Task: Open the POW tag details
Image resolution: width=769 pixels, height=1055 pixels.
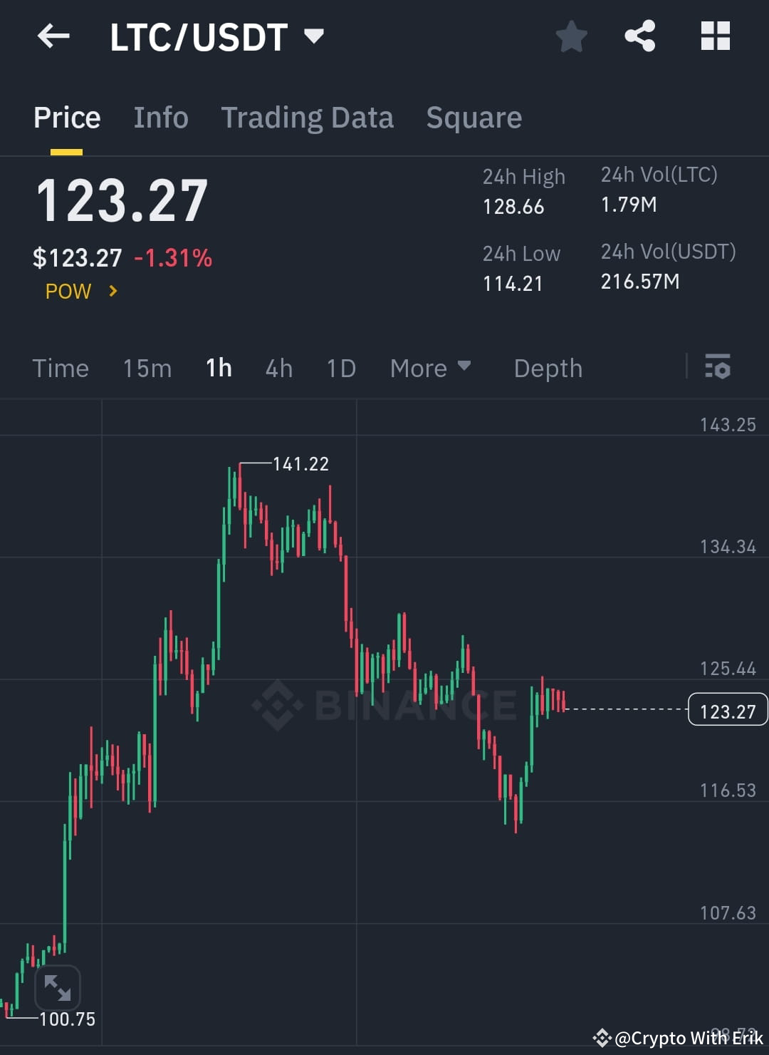Action: click(x=68, y=291)
